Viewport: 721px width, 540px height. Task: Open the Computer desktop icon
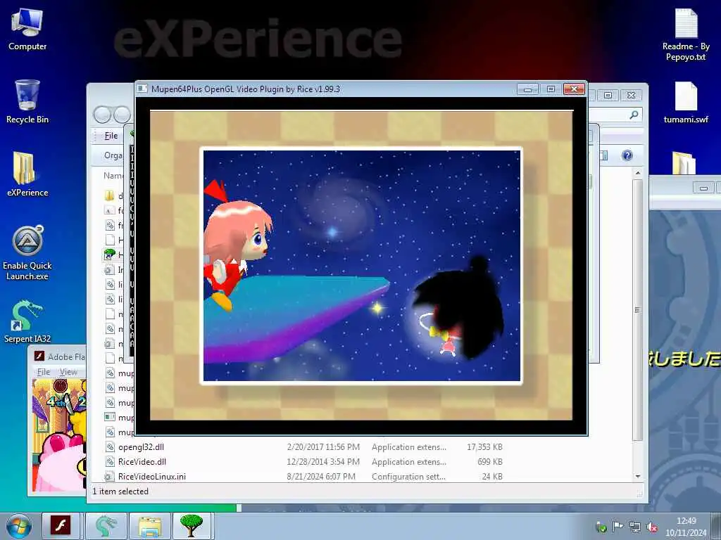pyautogui.click(x=27, y=30)
